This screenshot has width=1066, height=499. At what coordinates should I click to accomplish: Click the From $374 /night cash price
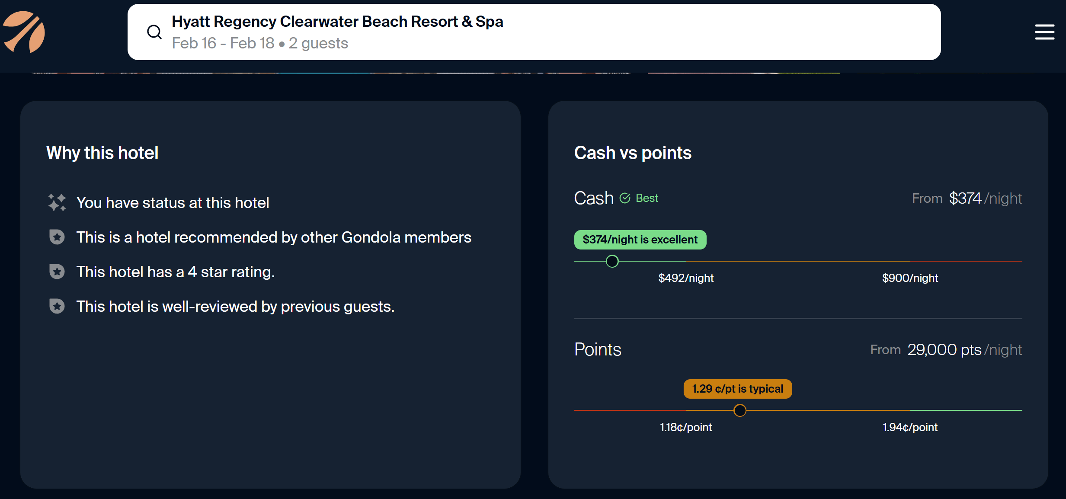(967, 198)
